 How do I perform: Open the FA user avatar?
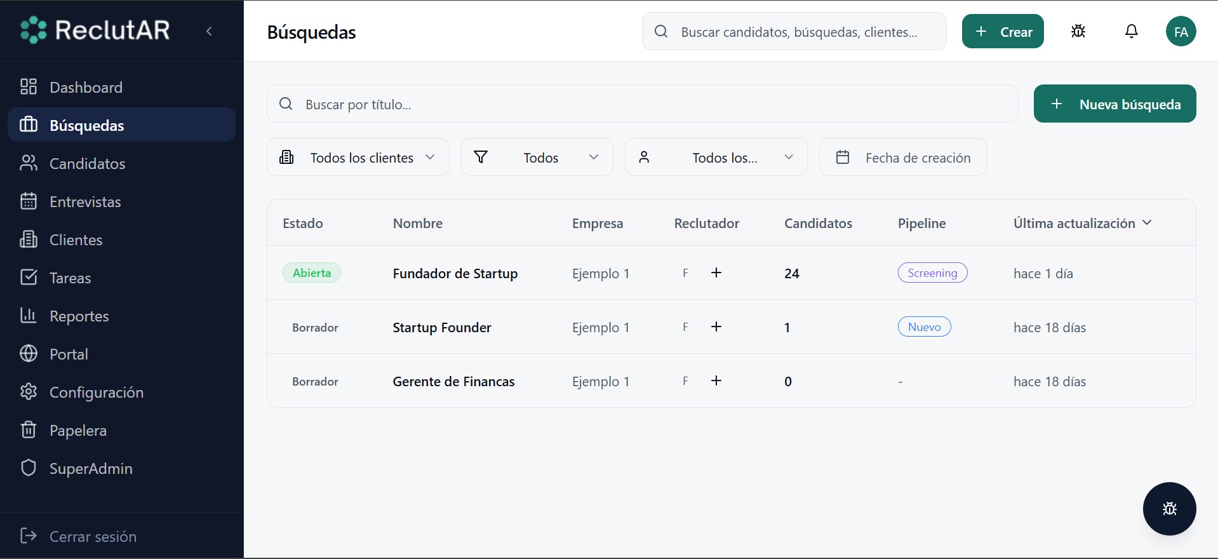pyautogui.click(x=1181, y=32)
